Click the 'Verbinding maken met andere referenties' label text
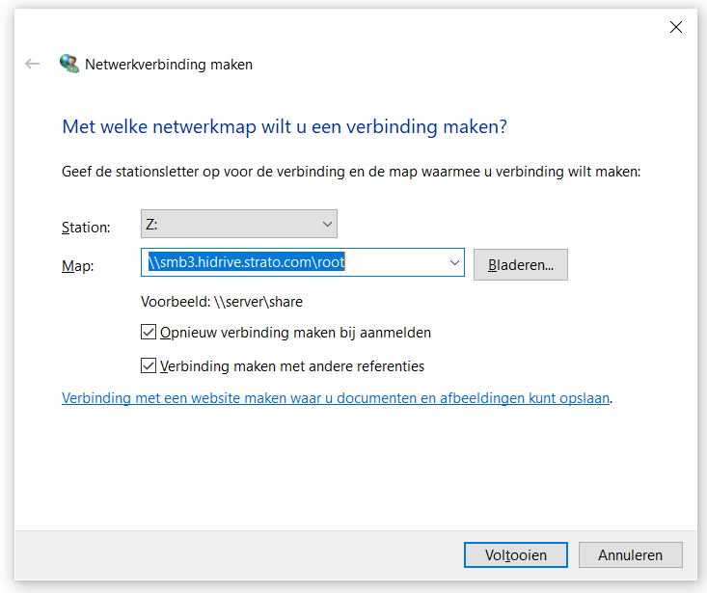Image resolution: width=707 pixels, height=593 pixels. pos(292,366)
